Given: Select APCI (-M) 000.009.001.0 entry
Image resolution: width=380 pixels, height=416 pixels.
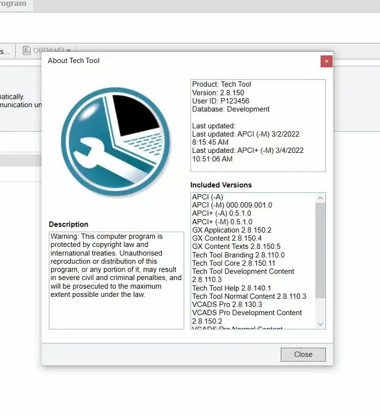Looking at the screenshot, I should [x=232, y=205].
